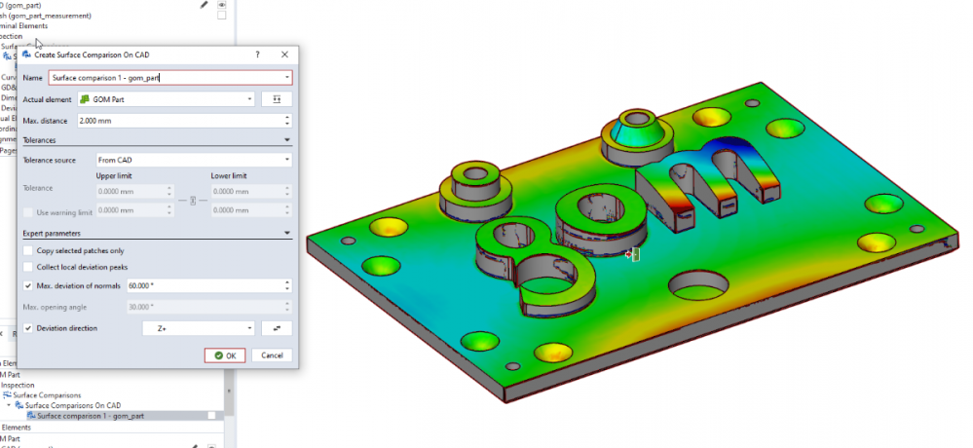Enable Copy selected patches only checkbox
973x448 pixels.
[x=28, y=250]
